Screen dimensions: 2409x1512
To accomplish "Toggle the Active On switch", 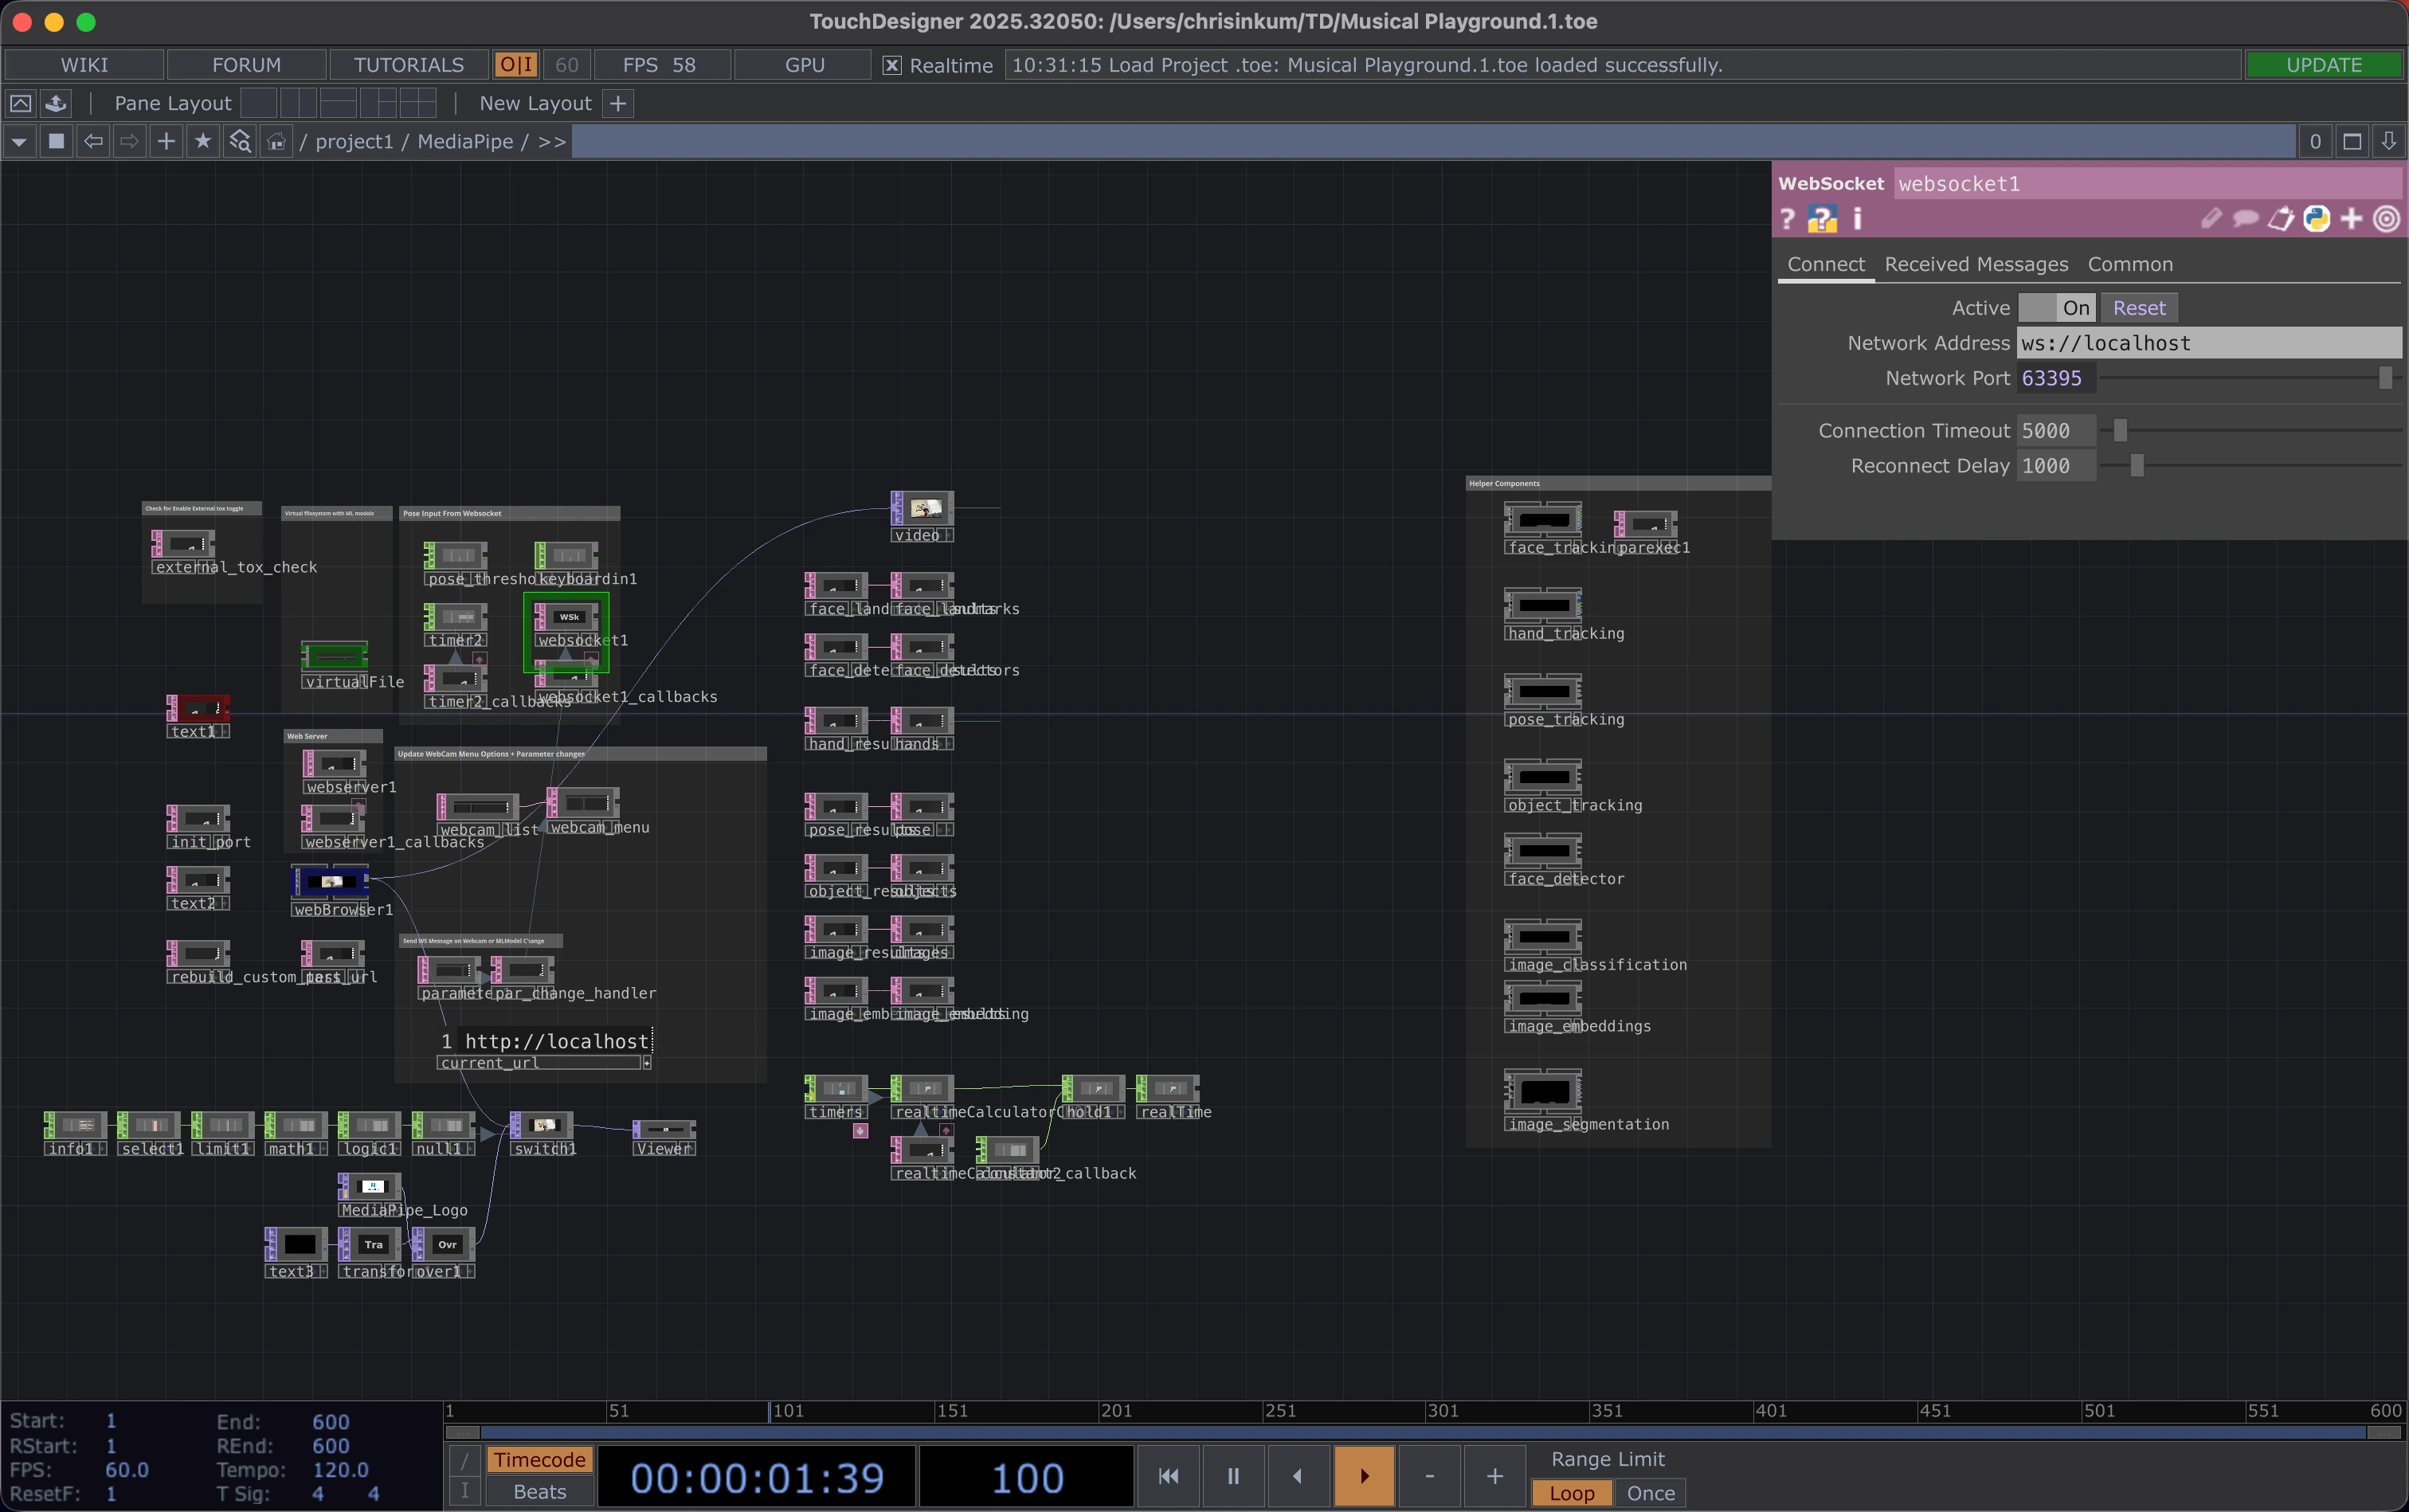I will (x=2056, y=308).
